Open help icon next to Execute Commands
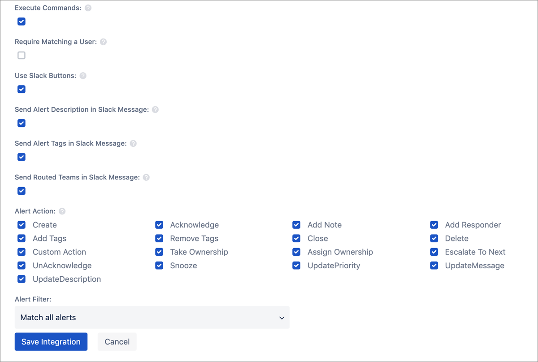The width and height of the screenshot is (538, 362). click(x=88, y=8)
